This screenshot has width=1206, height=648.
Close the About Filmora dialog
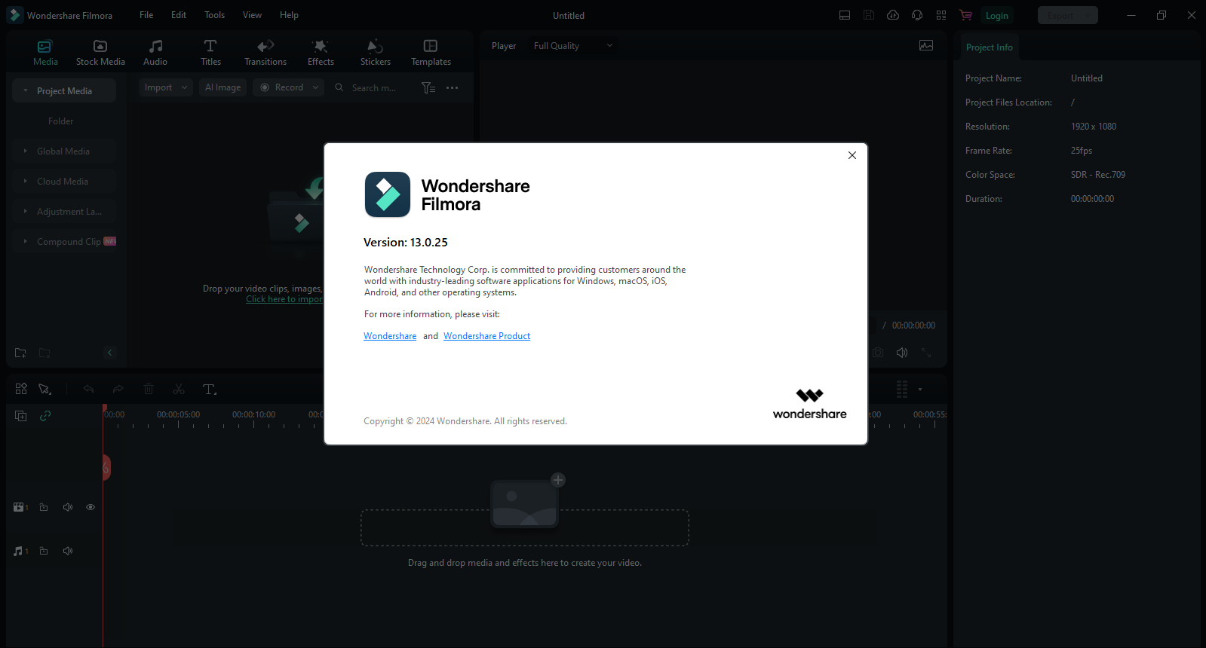tap(852, 155)
